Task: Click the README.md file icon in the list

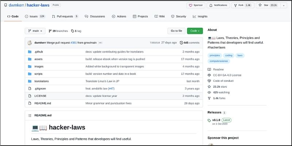Action: click(x=30, y=103)
